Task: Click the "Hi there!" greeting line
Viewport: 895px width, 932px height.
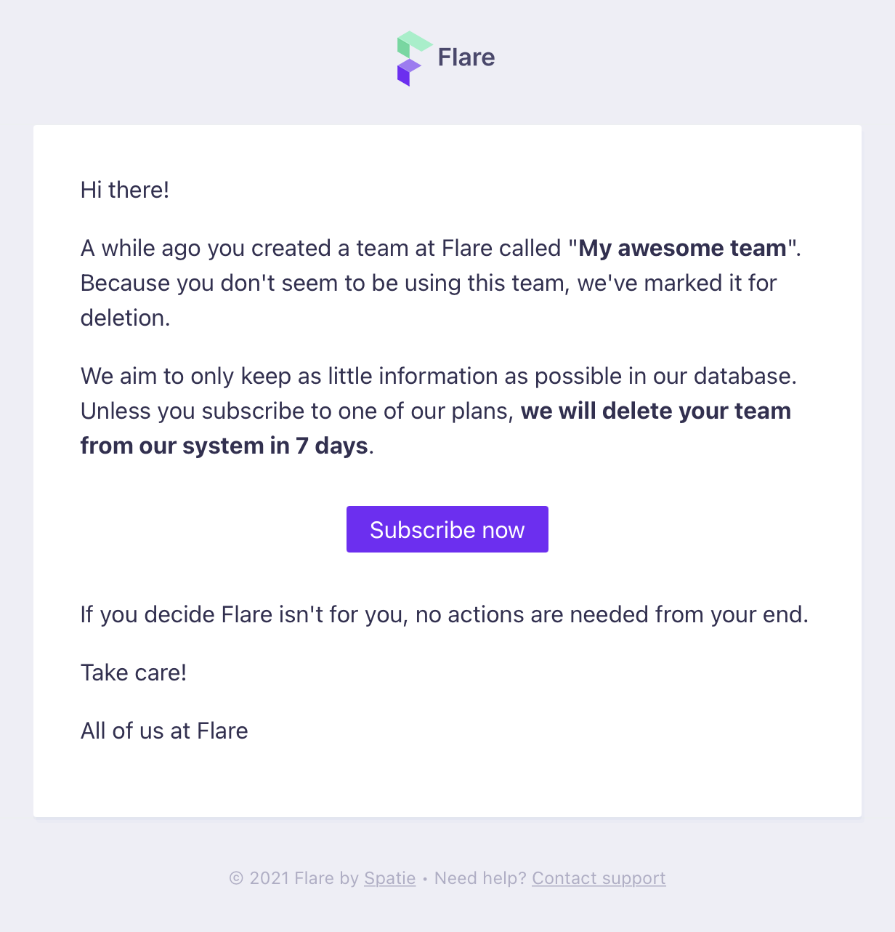Action: pyautogui.click(x=125, y=190)
